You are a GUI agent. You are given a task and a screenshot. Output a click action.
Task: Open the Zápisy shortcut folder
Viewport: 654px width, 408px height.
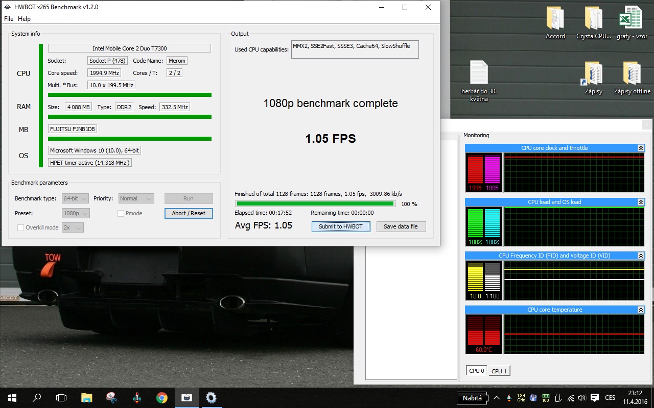pos(594,78)
